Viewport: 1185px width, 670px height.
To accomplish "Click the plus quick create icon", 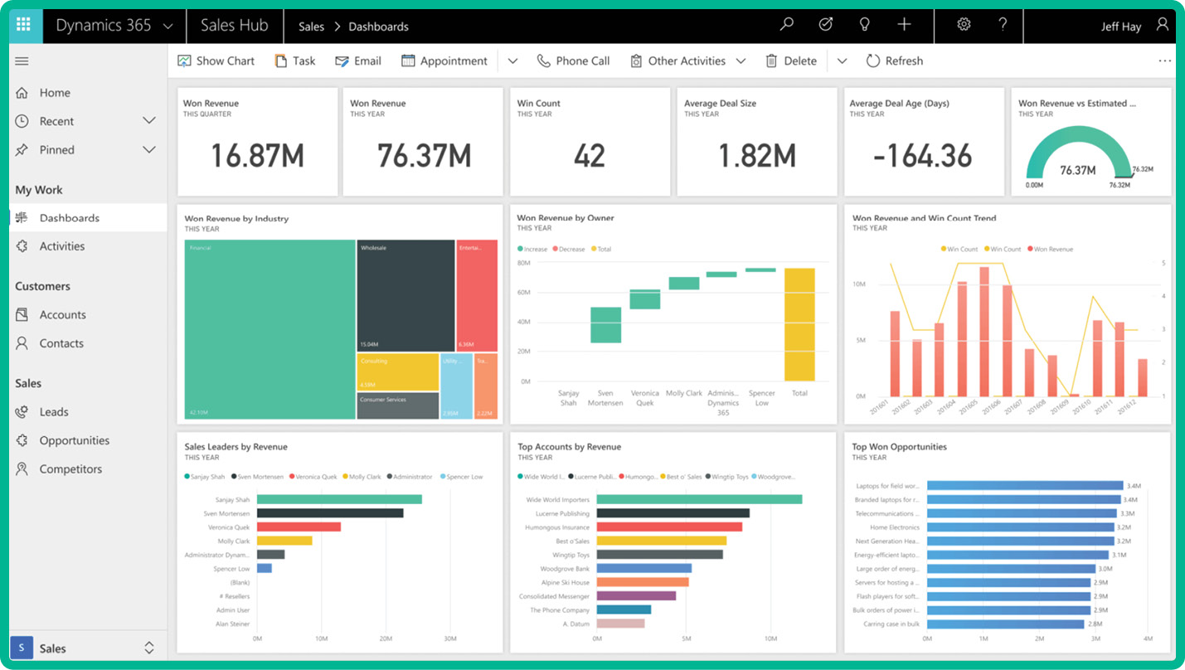I will click(904, 25).
